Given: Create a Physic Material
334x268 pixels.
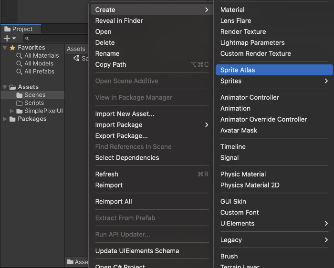Looking at the screenshot, I should (274, 174).
